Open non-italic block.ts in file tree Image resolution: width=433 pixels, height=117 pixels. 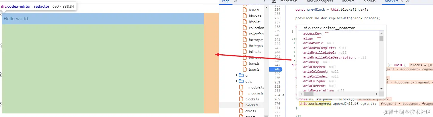point(255,16)
